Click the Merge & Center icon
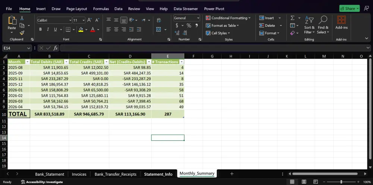Screen dimensions: 373x185 159,29
